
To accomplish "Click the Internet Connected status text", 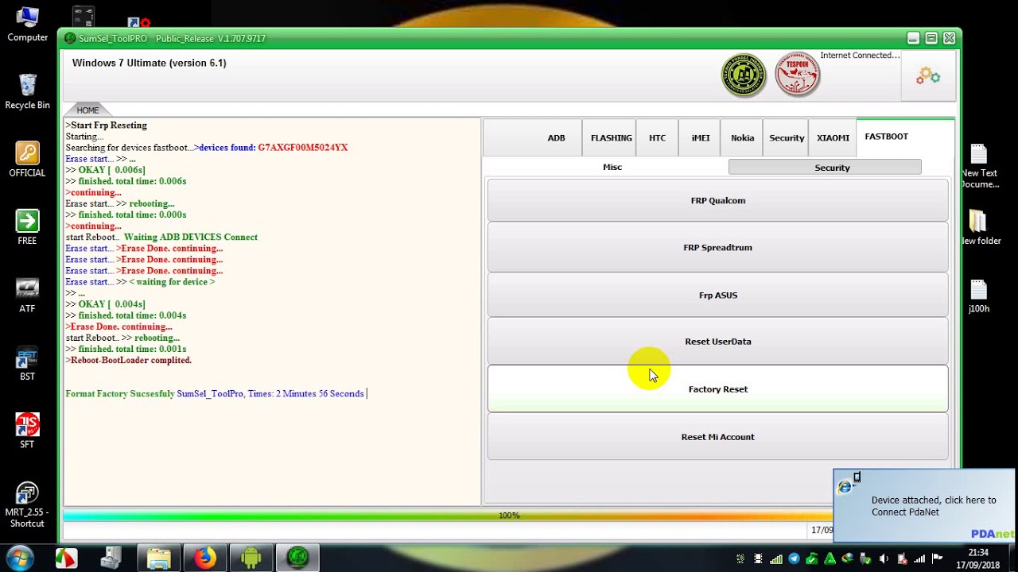I will coord(860,56).
